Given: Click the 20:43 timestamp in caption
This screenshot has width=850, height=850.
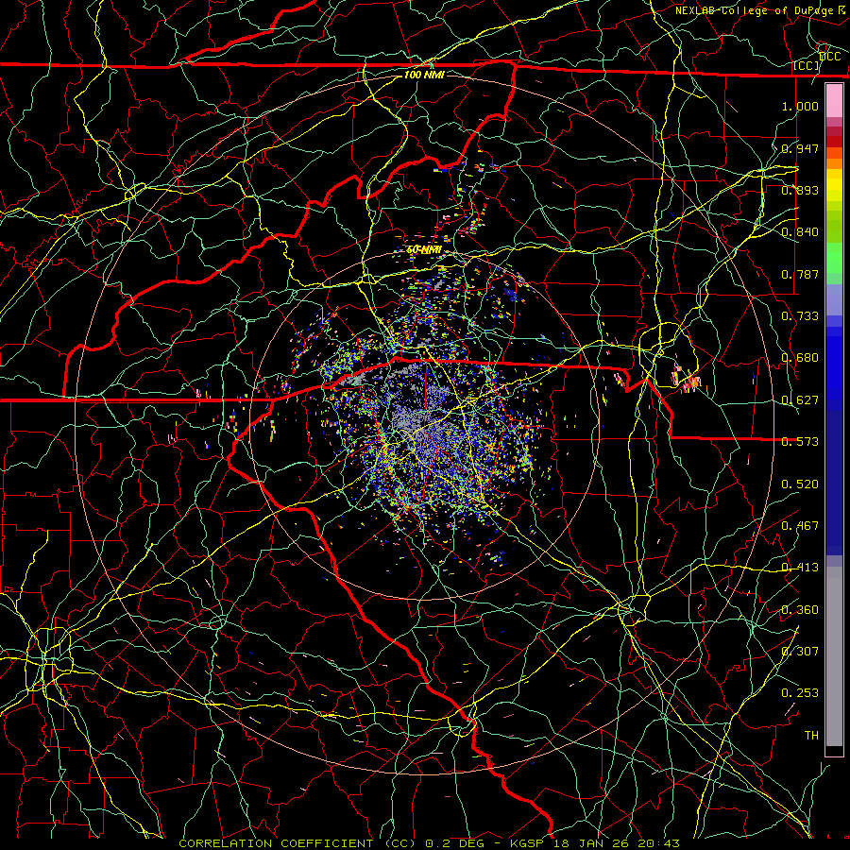Looking at the screenshot, I should (x=659, y=843).
